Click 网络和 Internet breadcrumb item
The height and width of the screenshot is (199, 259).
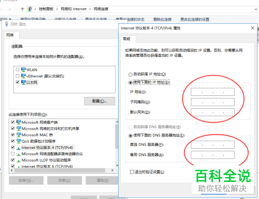click(x=74, y=9)
